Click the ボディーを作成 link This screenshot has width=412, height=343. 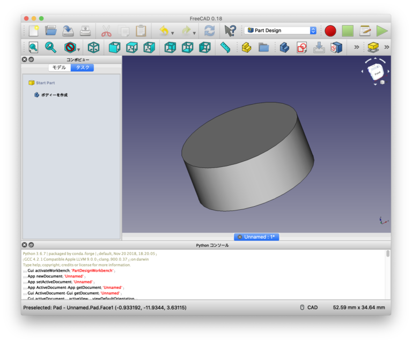tap(54, 95)
